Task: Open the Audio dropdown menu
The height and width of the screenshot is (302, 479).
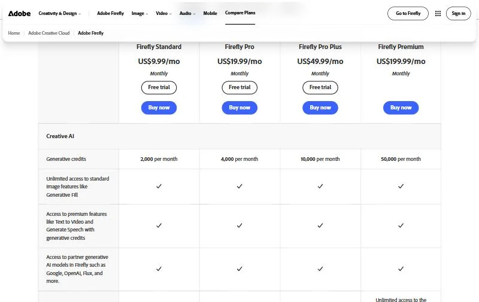Action: point(187,13)
